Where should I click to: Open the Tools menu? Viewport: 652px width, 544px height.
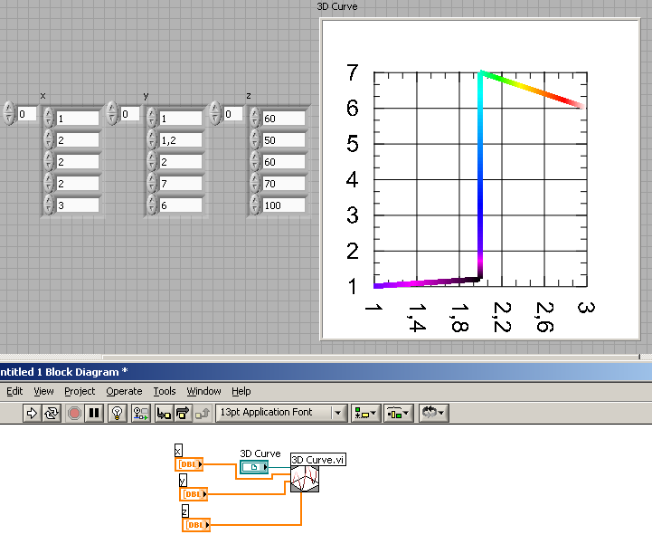point(165,391)
